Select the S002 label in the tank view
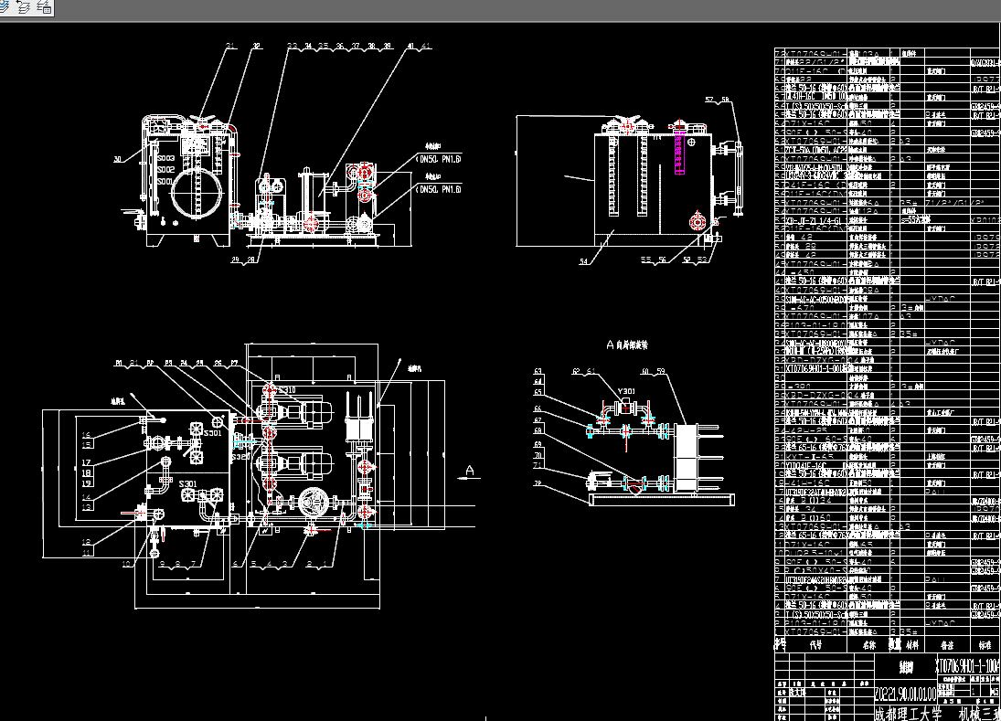1001x721 pixels. click(x=166, y=170)
